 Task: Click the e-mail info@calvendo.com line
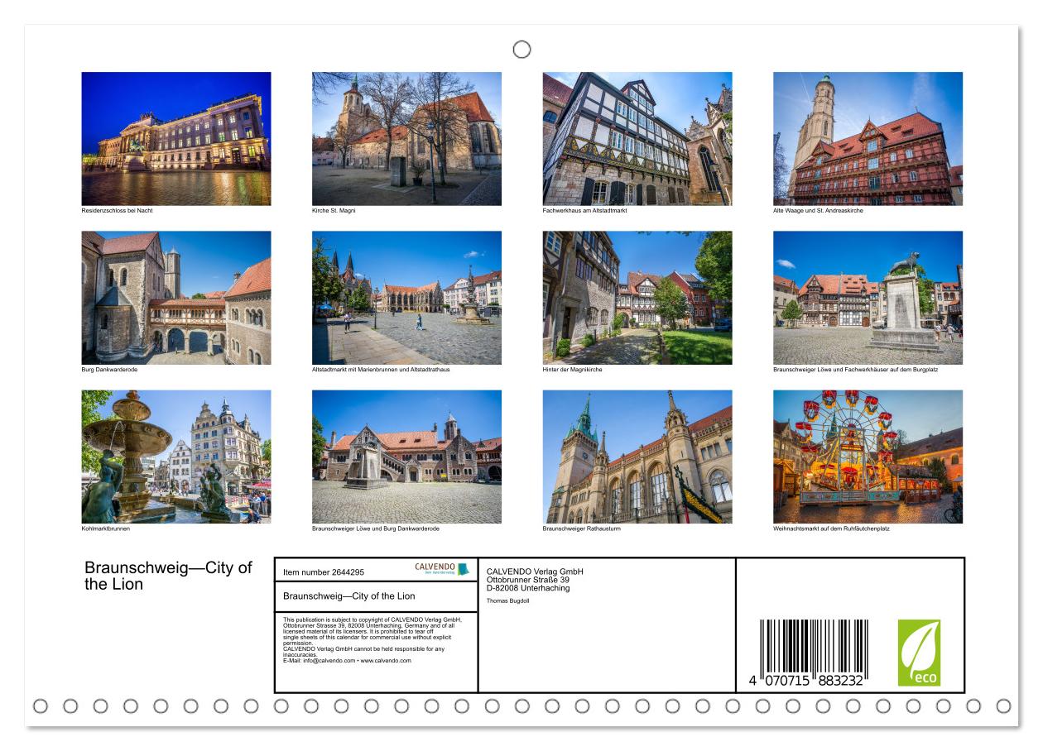(x=347, y=661)
